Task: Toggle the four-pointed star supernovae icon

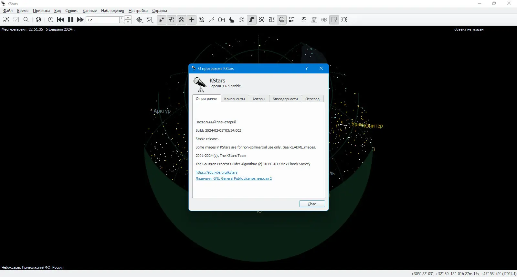Action: pos(192,20)
